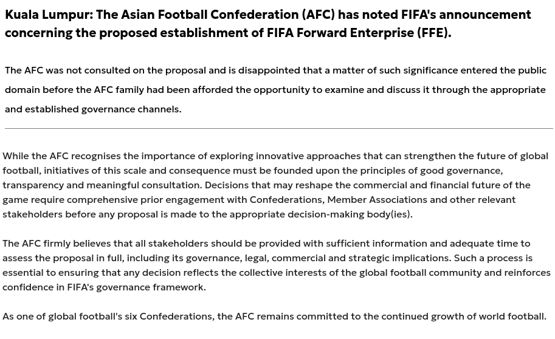The image size is (555, 339).
Task: Click the phrase "transparency and meaningful consultation"
Action: pos(102,185)
